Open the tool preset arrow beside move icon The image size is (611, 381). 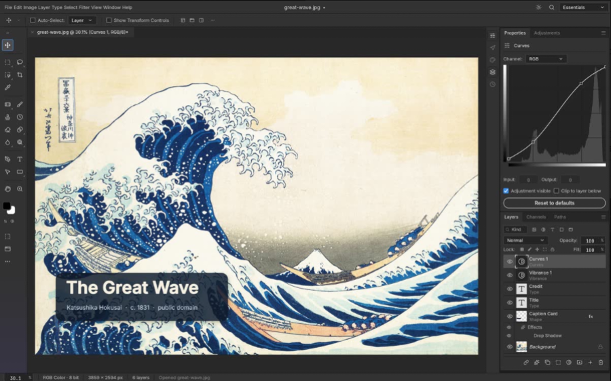point(18,20)
